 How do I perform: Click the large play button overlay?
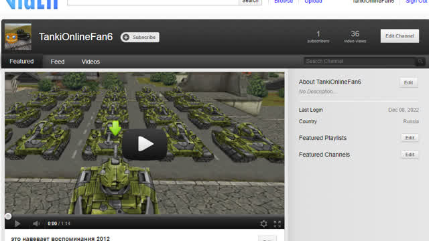(x=145, y=144)
